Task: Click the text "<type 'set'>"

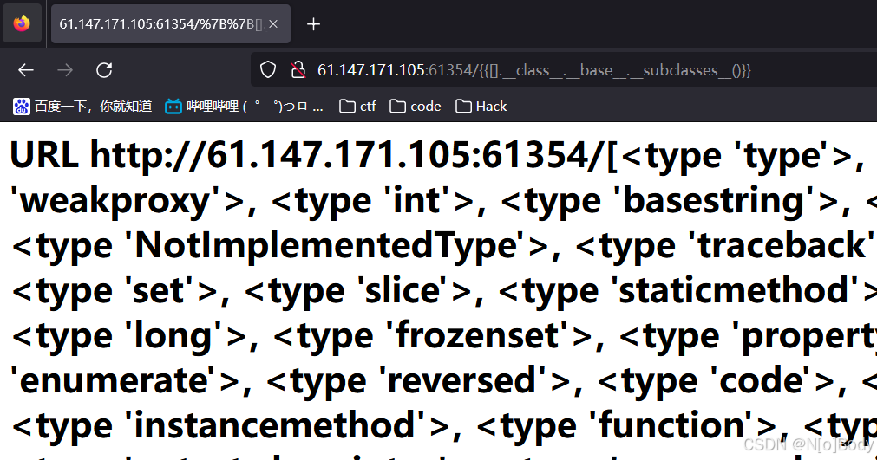Action: 115,291
